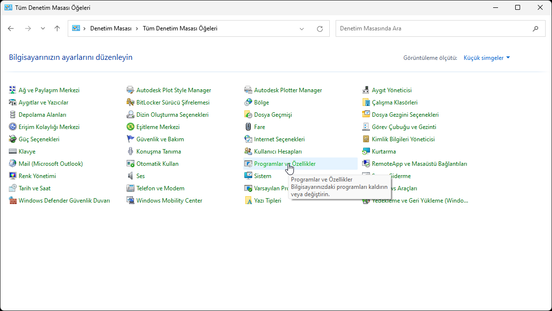Click the Ağ ve Paylaşım Merkezi icon
Screen dimensions: 552x311
pyautogui.click(x=13, y=90)
